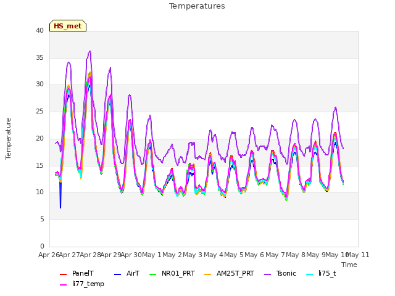Toggle the Tsonic legend entry
395x296 pixels.
point(280,274)
